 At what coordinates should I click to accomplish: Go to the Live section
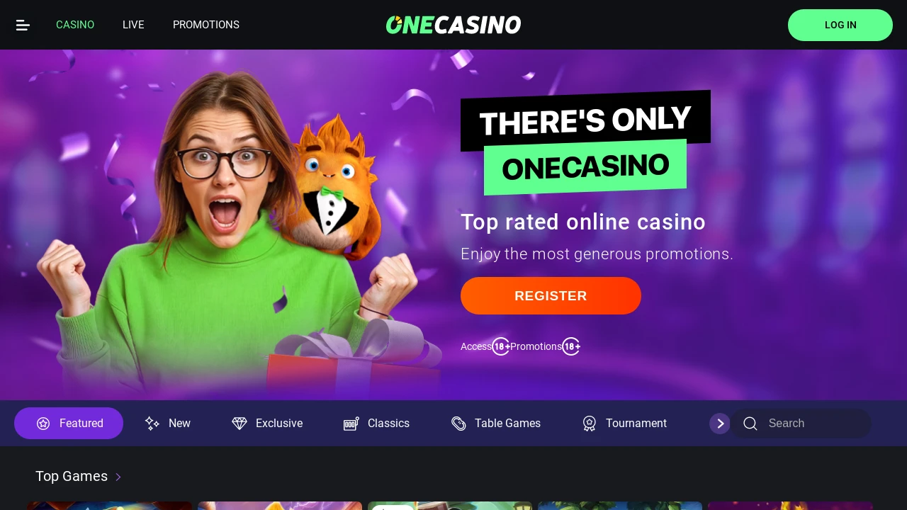(x=133, y=25)
